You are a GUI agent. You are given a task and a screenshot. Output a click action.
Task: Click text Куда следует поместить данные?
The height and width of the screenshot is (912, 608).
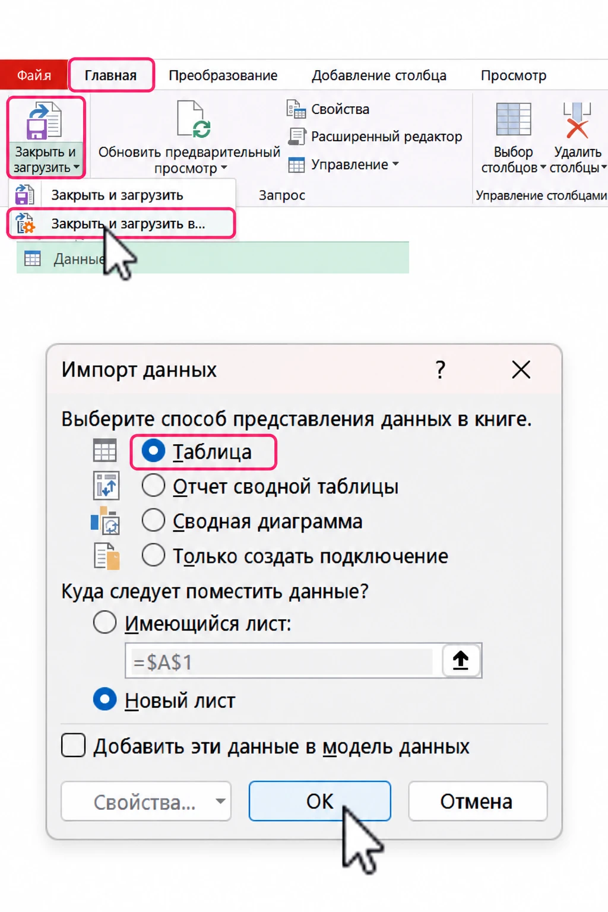coord(215,591)
